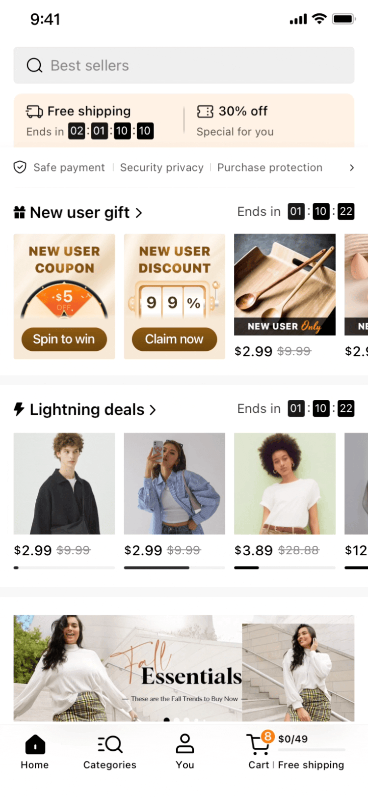Open the wooden spoon product thumbnail
Screen dimensions: 368x798
[x=285, y=284]
